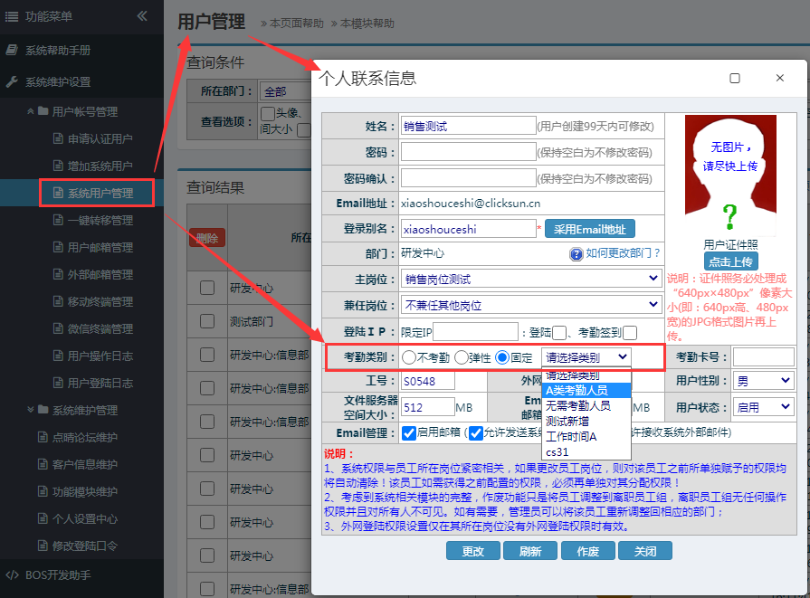
Task: Open the 兼任岗位 dropdown
Action: pyautogui.click(x=531, y=305)
